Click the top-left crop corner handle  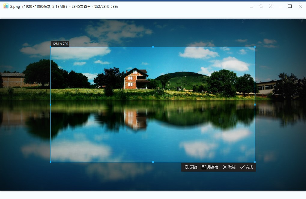coord(51,47)
